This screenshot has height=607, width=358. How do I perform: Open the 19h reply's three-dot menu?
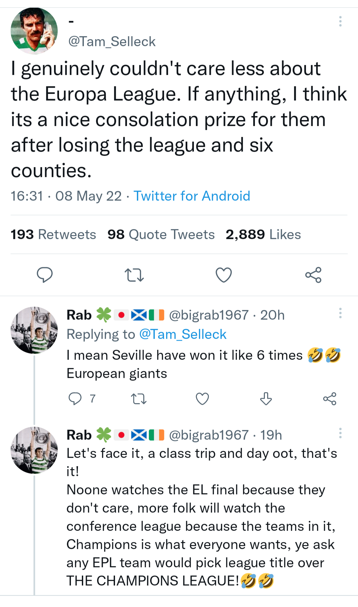pyautogui.click(x=340, y=433)
